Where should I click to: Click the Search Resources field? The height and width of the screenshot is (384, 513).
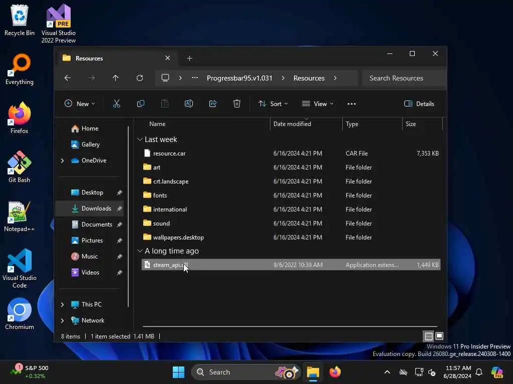(x=404, y=78)
